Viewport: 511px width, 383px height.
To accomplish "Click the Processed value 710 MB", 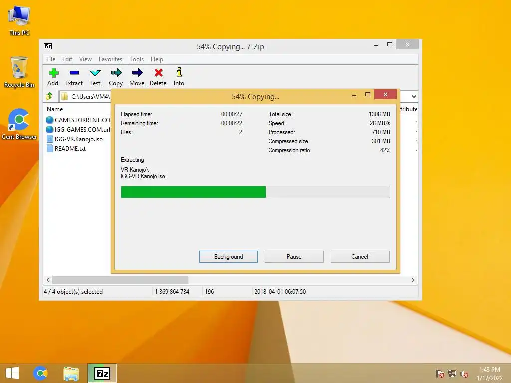I will [381, 132].
